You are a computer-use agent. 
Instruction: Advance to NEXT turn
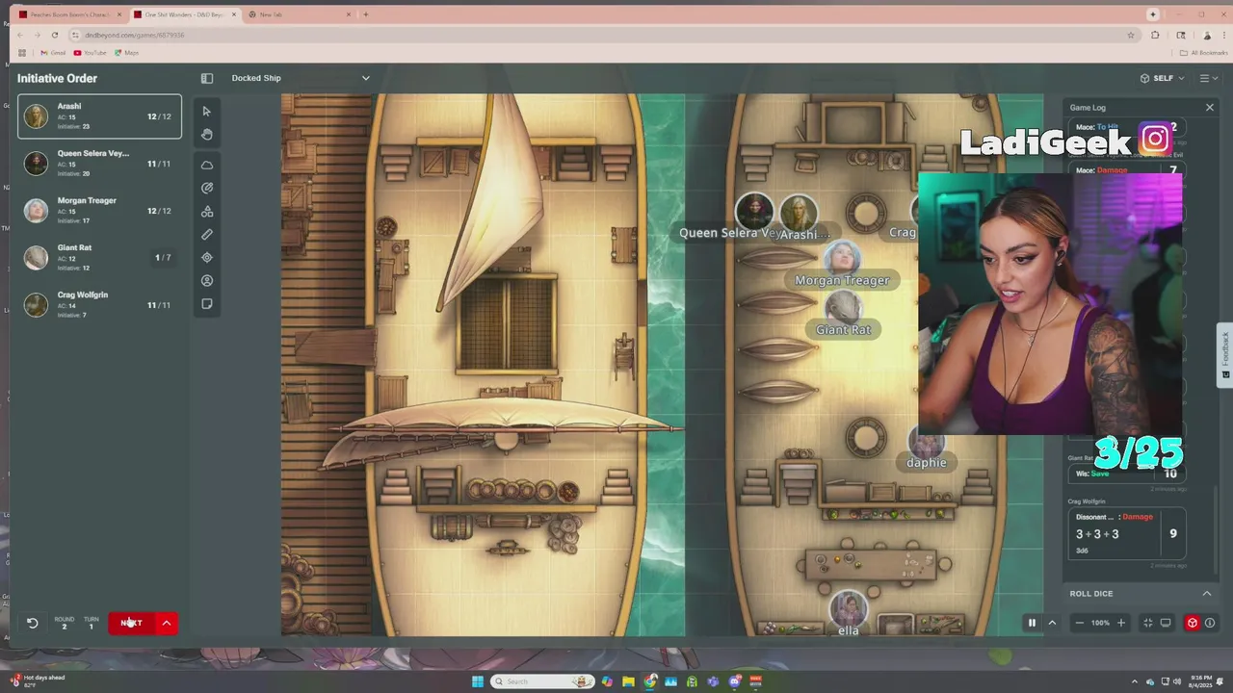(131, 623)
